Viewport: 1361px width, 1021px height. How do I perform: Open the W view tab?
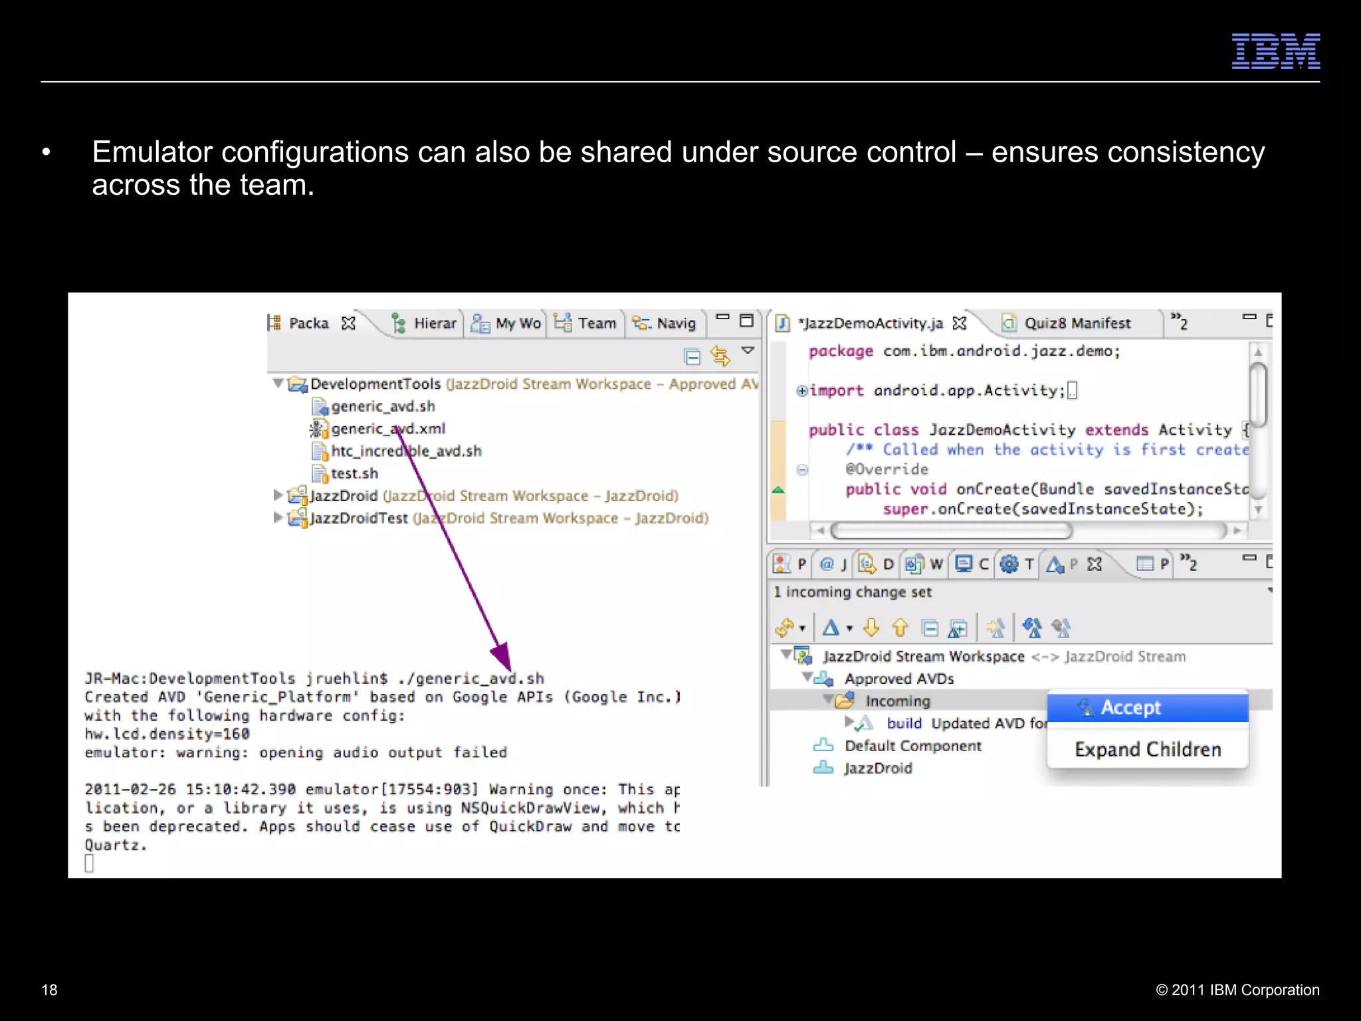[924, 564]
